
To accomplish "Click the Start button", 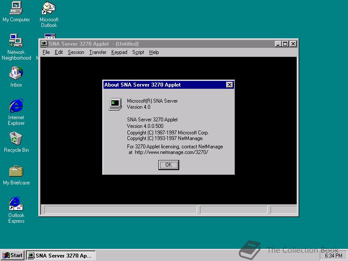I will pos(13,255).
